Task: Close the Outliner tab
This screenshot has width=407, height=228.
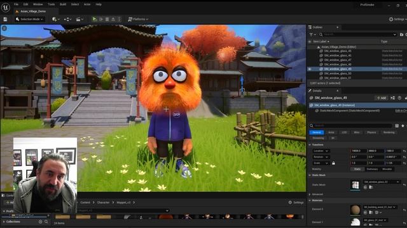Action: (x=338, y=27)
